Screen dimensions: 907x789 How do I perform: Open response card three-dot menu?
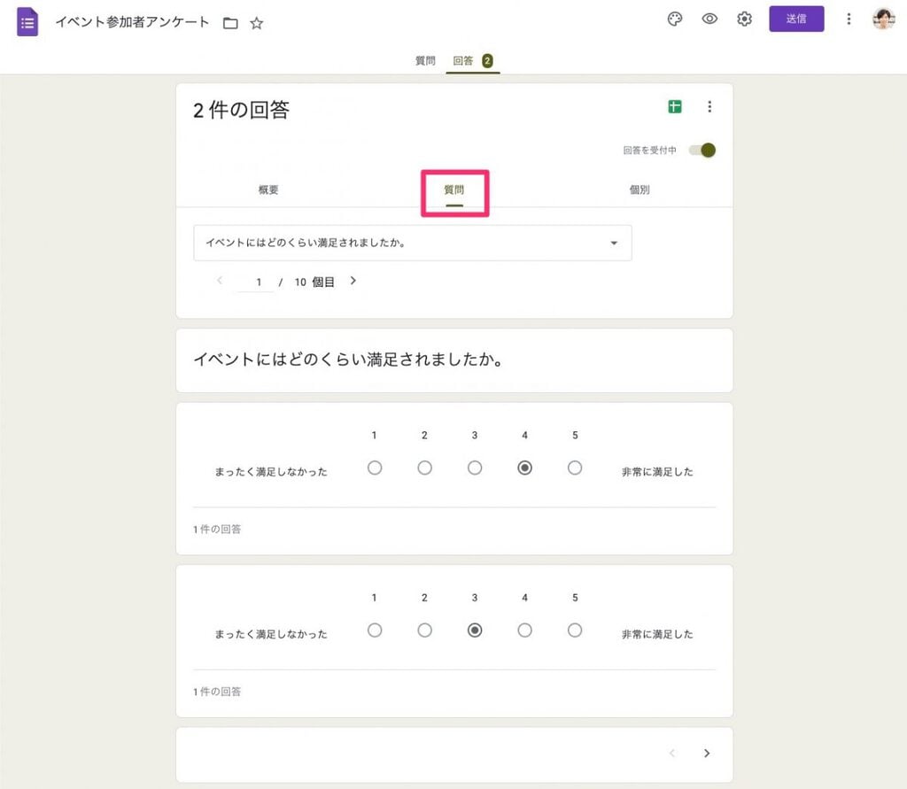pyautogui.click(x=709, y=106)
